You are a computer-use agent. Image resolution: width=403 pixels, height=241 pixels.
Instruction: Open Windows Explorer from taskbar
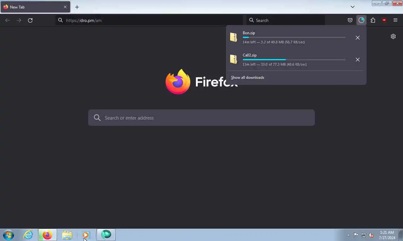(x=67, y=235)
